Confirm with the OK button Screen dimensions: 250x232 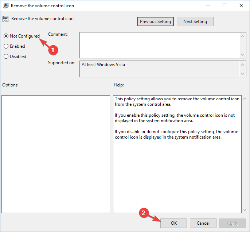[173, 223]
